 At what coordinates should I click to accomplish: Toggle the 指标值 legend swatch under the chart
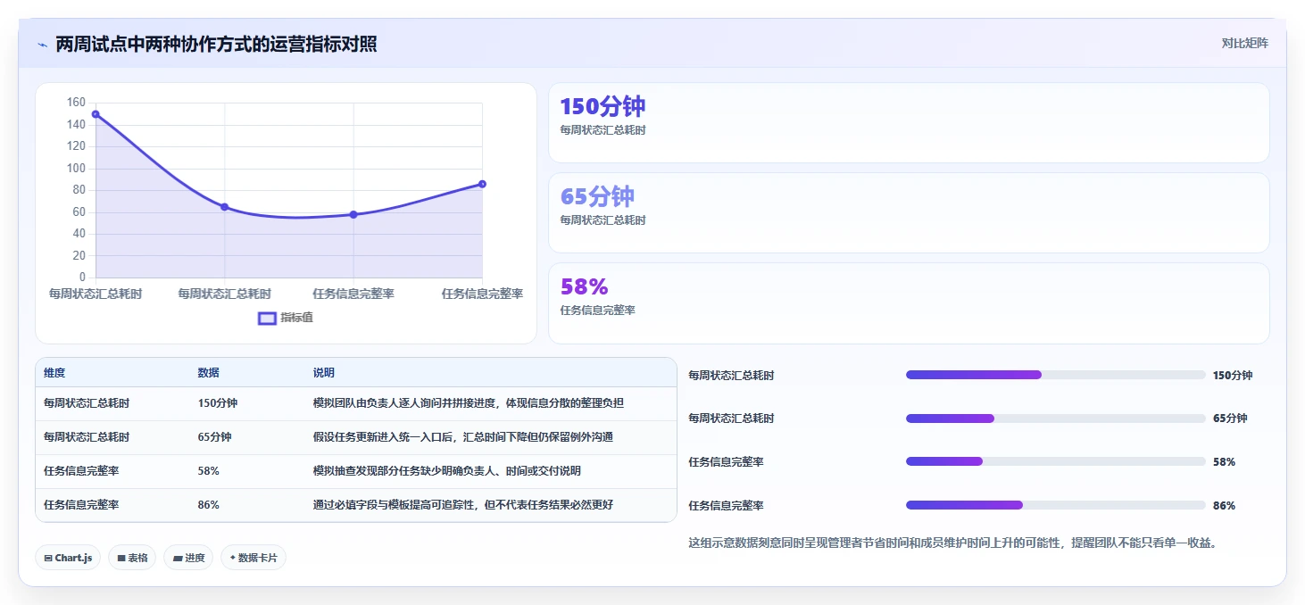(x=267, y=318)
